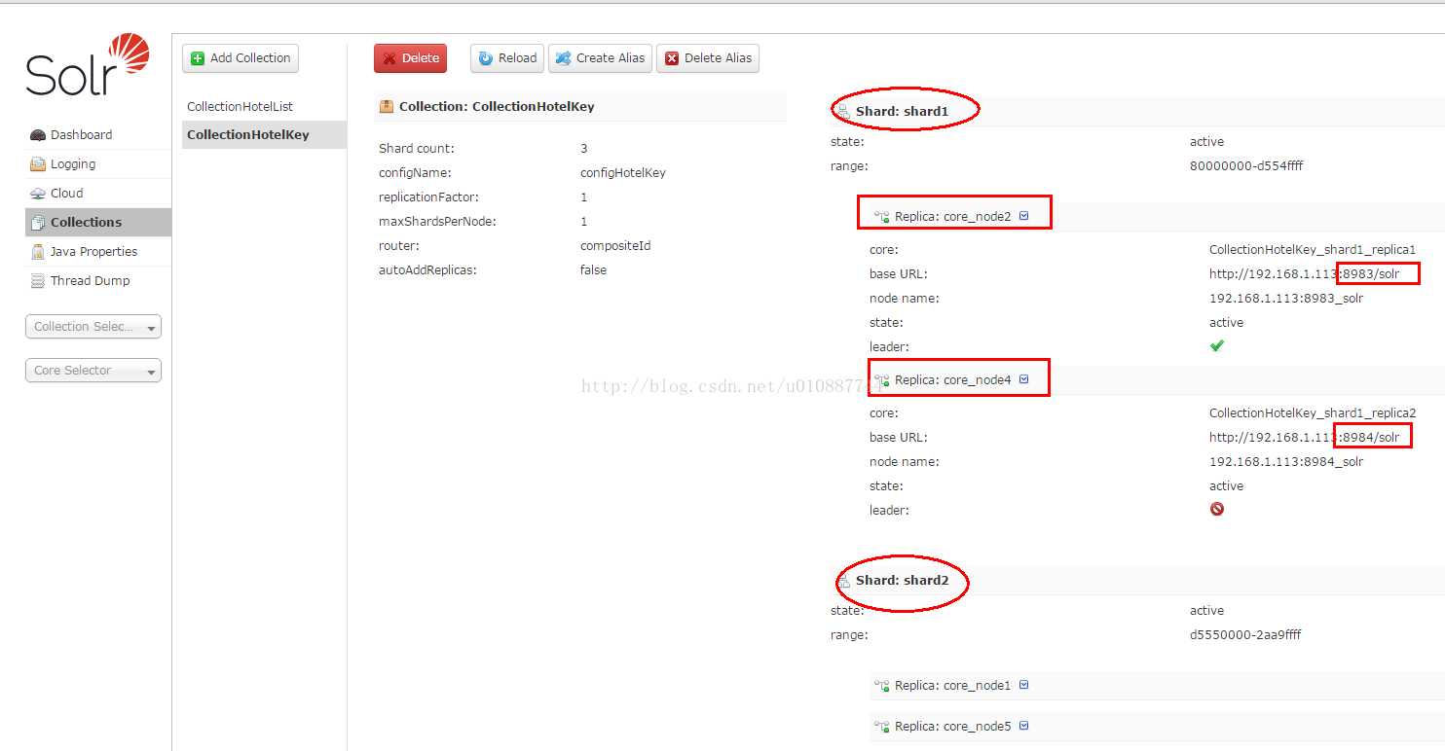Click the green leader checkmark for core_node2

click(1216, 346)
